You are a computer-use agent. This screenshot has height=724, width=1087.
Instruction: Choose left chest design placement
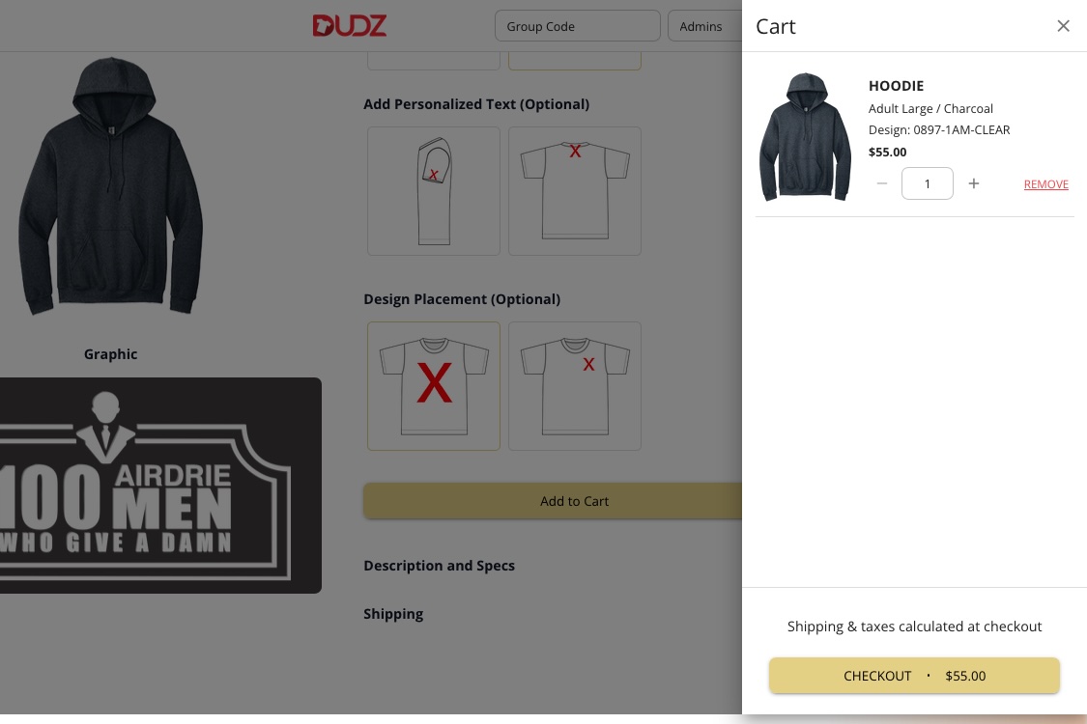[x=575, y=386]
